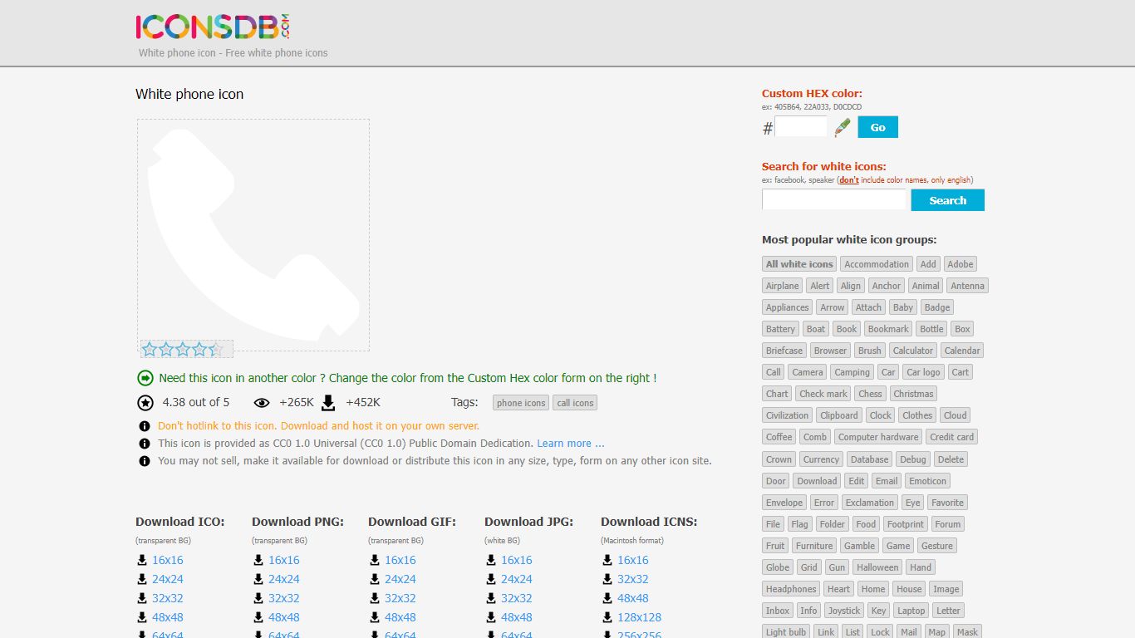Click download arrow beside JPG 48x48
The image size is (1135, 638).
[491, 618]
